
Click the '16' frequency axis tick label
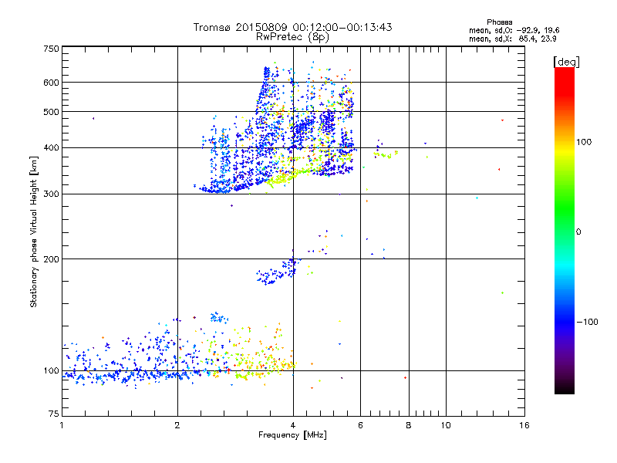tap(524, 425)
